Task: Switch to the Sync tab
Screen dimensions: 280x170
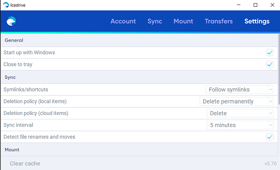Action: 155,21
